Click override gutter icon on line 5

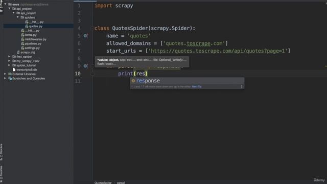[x=85, y=36]
